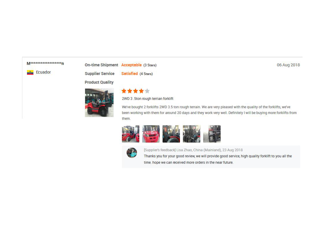Click the Acceptable shipment rating label

132,65
